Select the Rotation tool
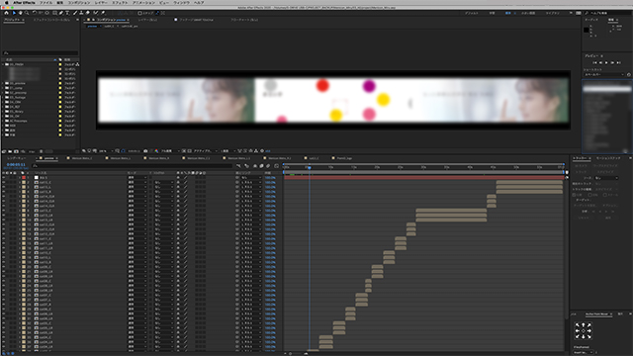 point(35,13)
